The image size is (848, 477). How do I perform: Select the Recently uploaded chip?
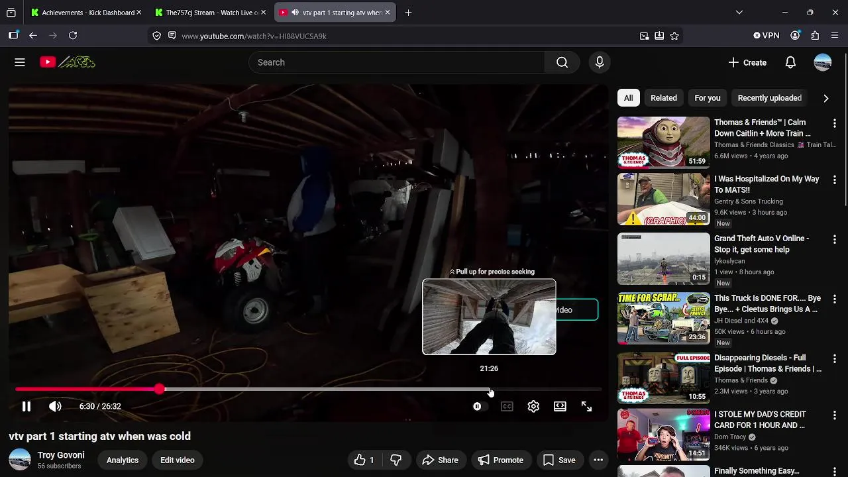pos(769,98)
